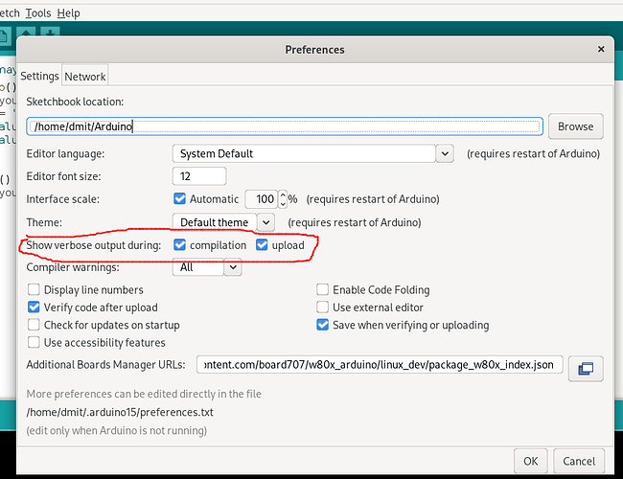Click the /home/dmit/.arduino15/preferences.txt path
The width and height of the screenshot is (623, 479).
pyautogui.click(x=120, y=412)
